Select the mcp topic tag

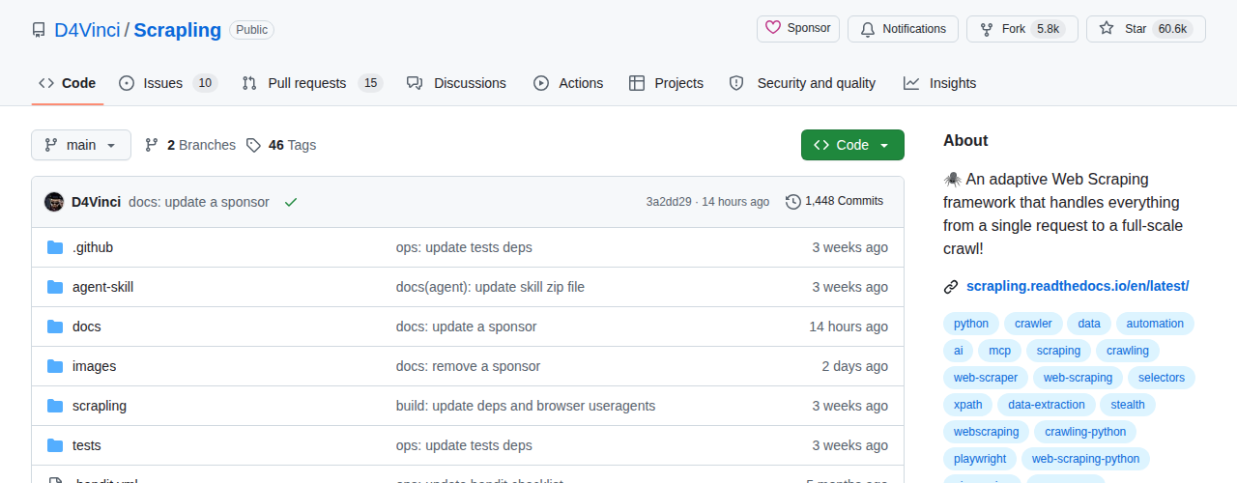(999, 351)
